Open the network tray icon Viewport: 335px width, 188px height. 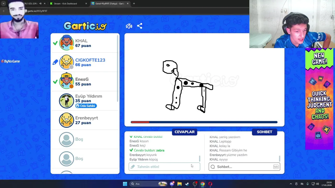(313, 184)
